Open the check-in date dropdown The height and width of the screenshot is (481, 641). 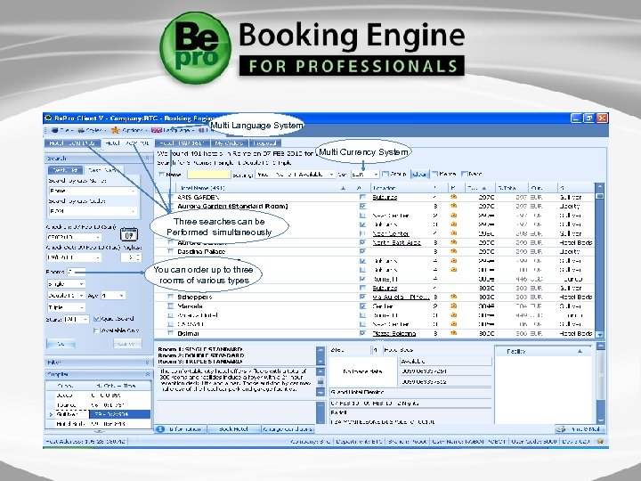pyautogui.click(x=74, y=237)
